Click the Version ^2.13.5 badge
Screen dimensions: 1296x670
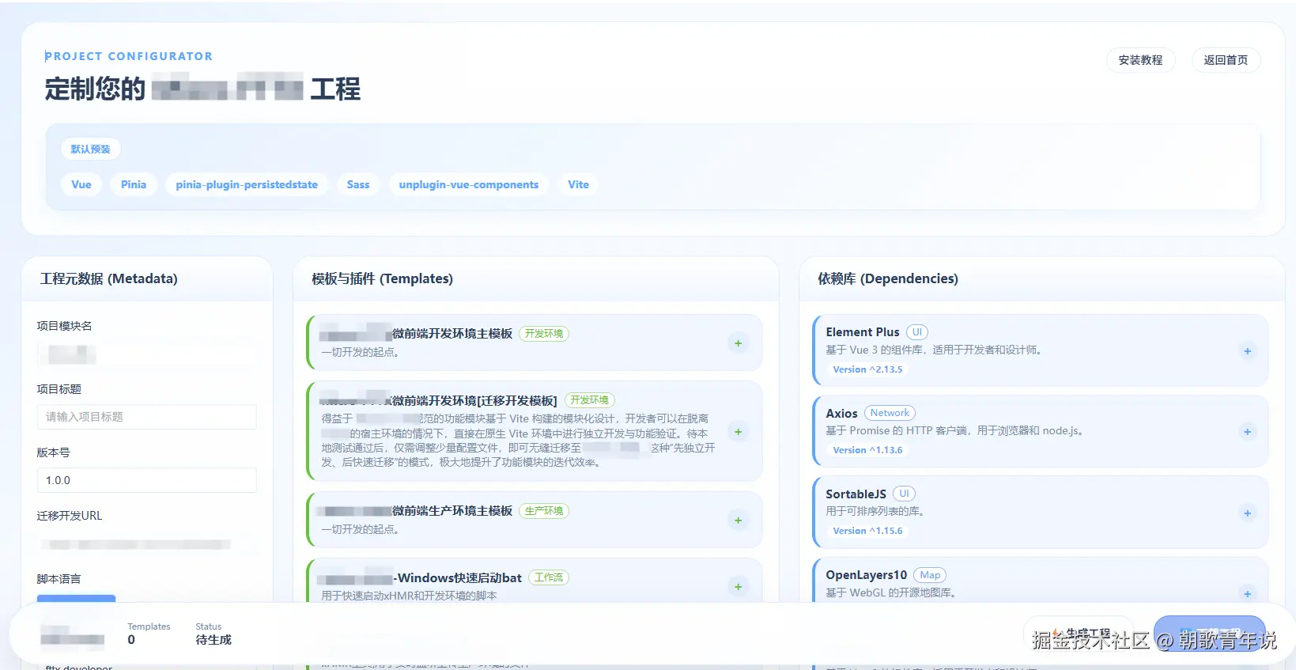(x=867, y=369)
